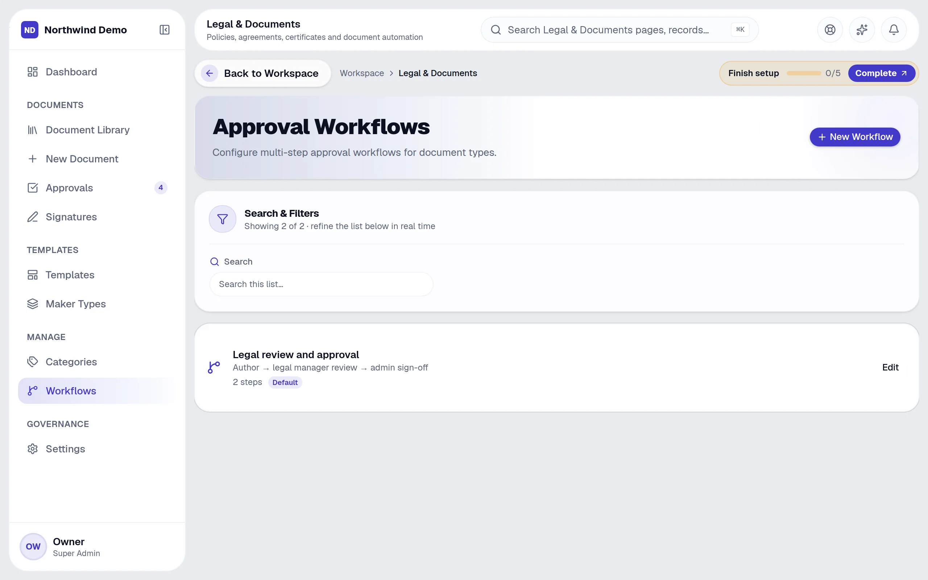Click the funnel filter icon
Viewport: 928px width, 580px height.
[223, 219]
